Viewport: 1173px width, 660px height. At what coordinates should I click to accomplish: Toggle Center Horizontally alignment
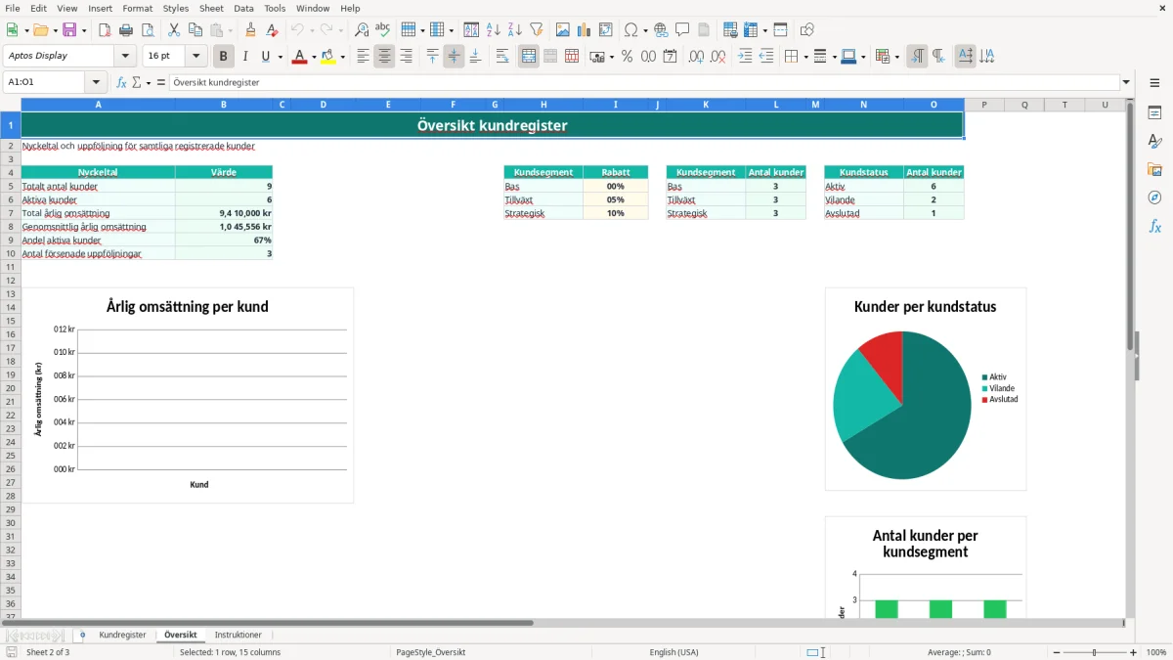coord(384,57)
